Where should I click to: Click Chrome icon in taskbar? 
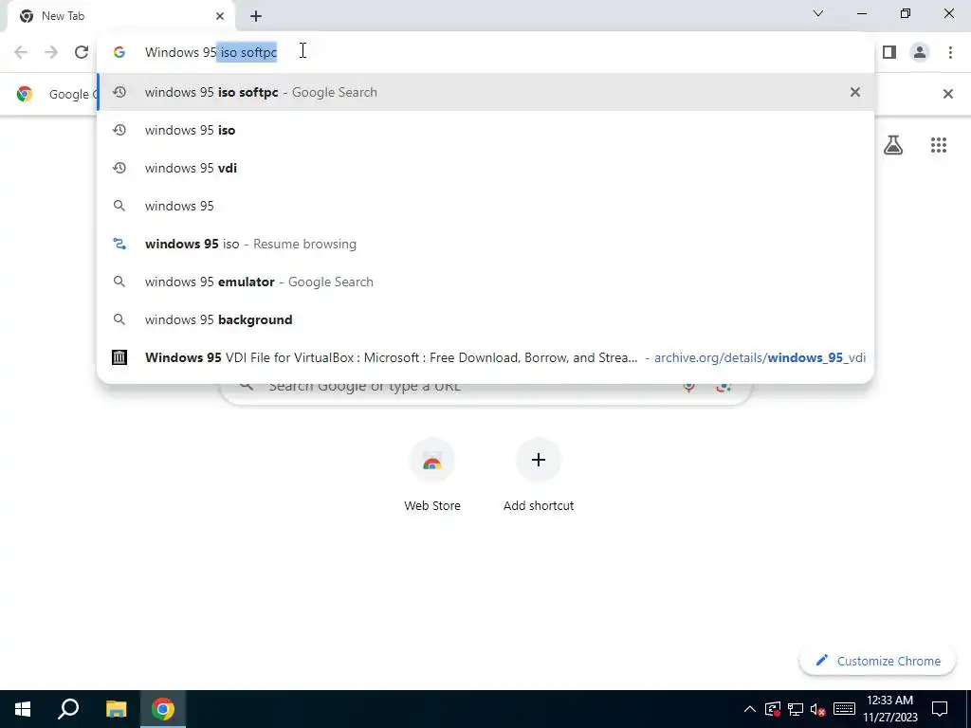coord(163,709)
